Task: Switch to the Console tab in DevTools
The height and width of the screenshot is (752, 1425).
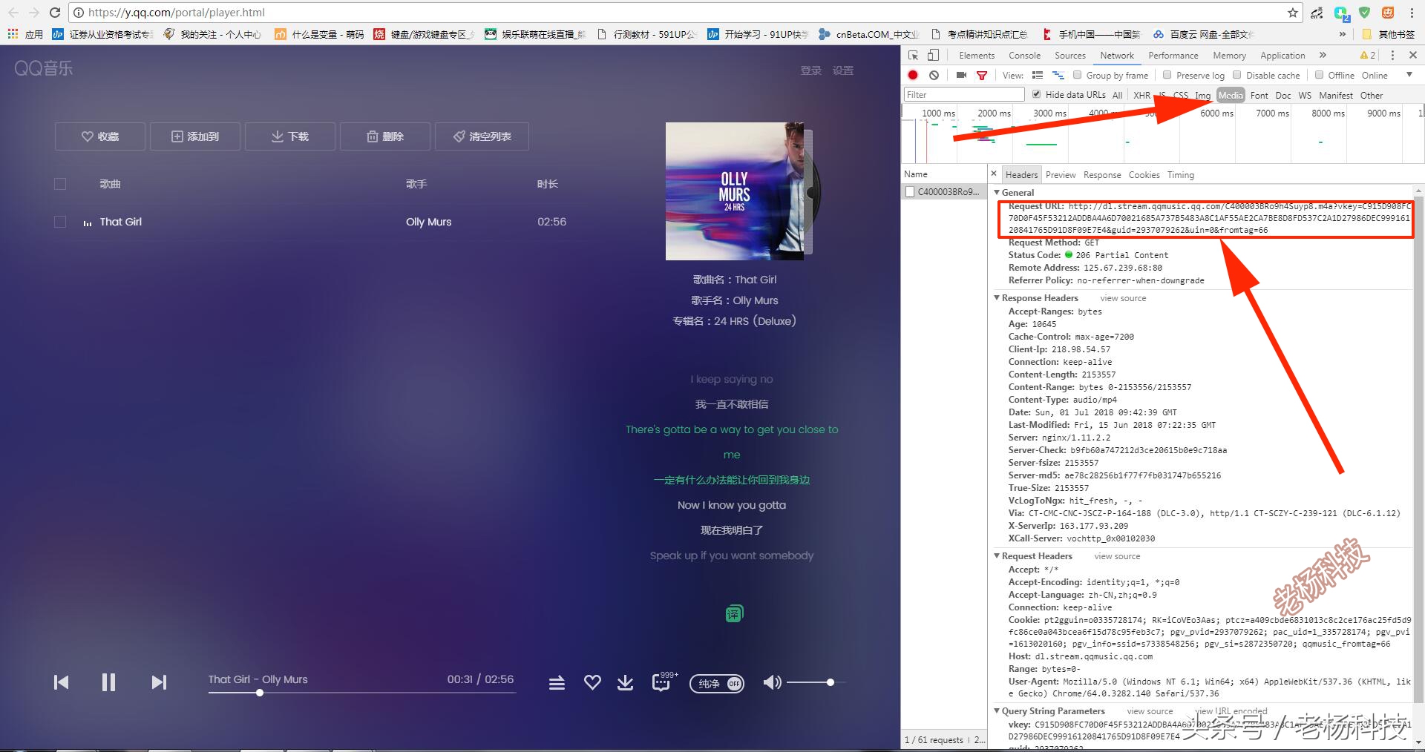Action: pos(1024,55)
